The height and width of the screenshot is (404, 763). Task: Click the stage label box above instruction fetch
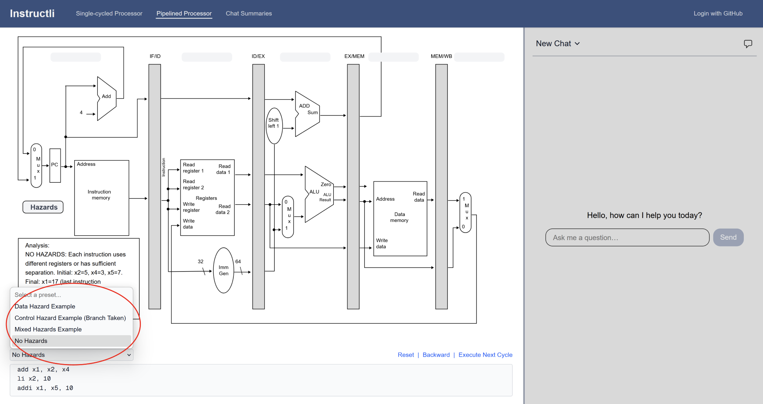76,57
